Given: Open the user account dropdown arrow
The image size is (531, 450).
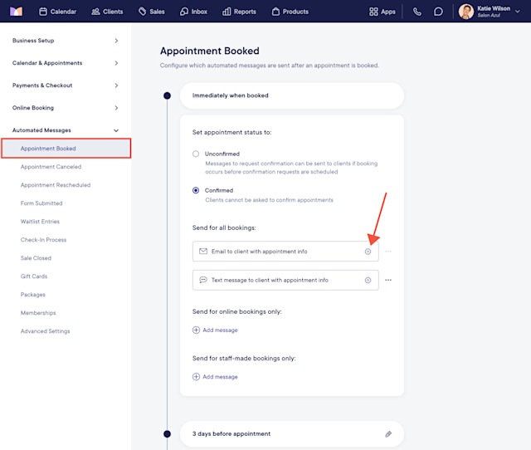Looking at the screenshot, I should point(518,12).
